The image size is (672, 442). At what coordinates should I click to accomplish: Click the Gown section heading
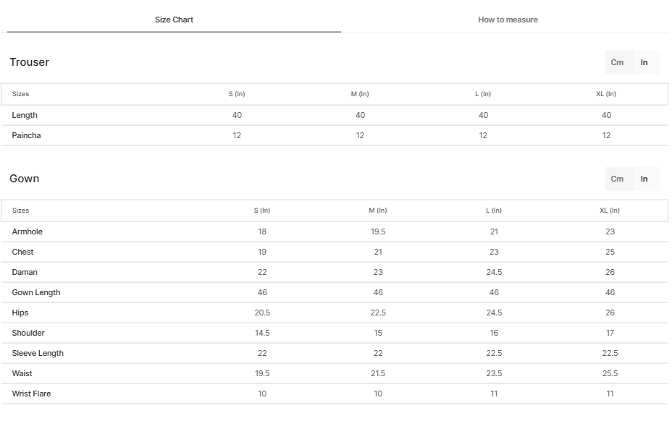point(25,179)
